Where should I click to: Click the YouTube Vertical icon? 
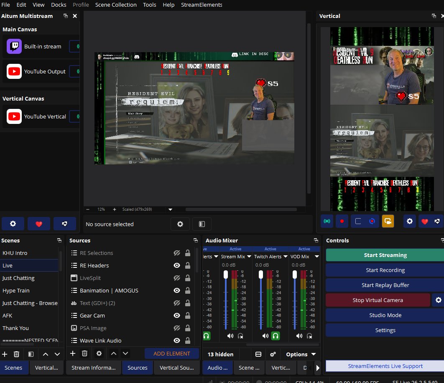pos(14,116)
